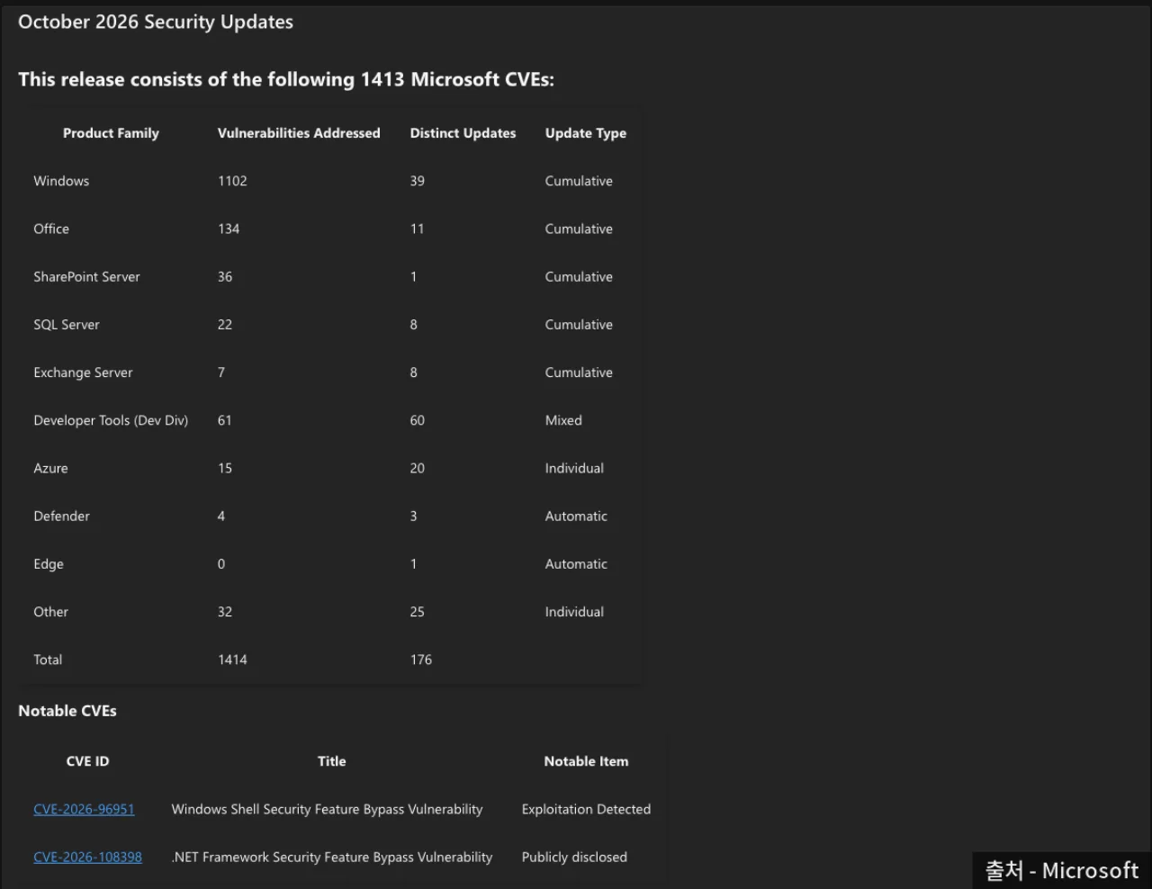Select the "39" distinct updates value for Windows
This screenshot has height=889, width=1152.
point(418,181)
